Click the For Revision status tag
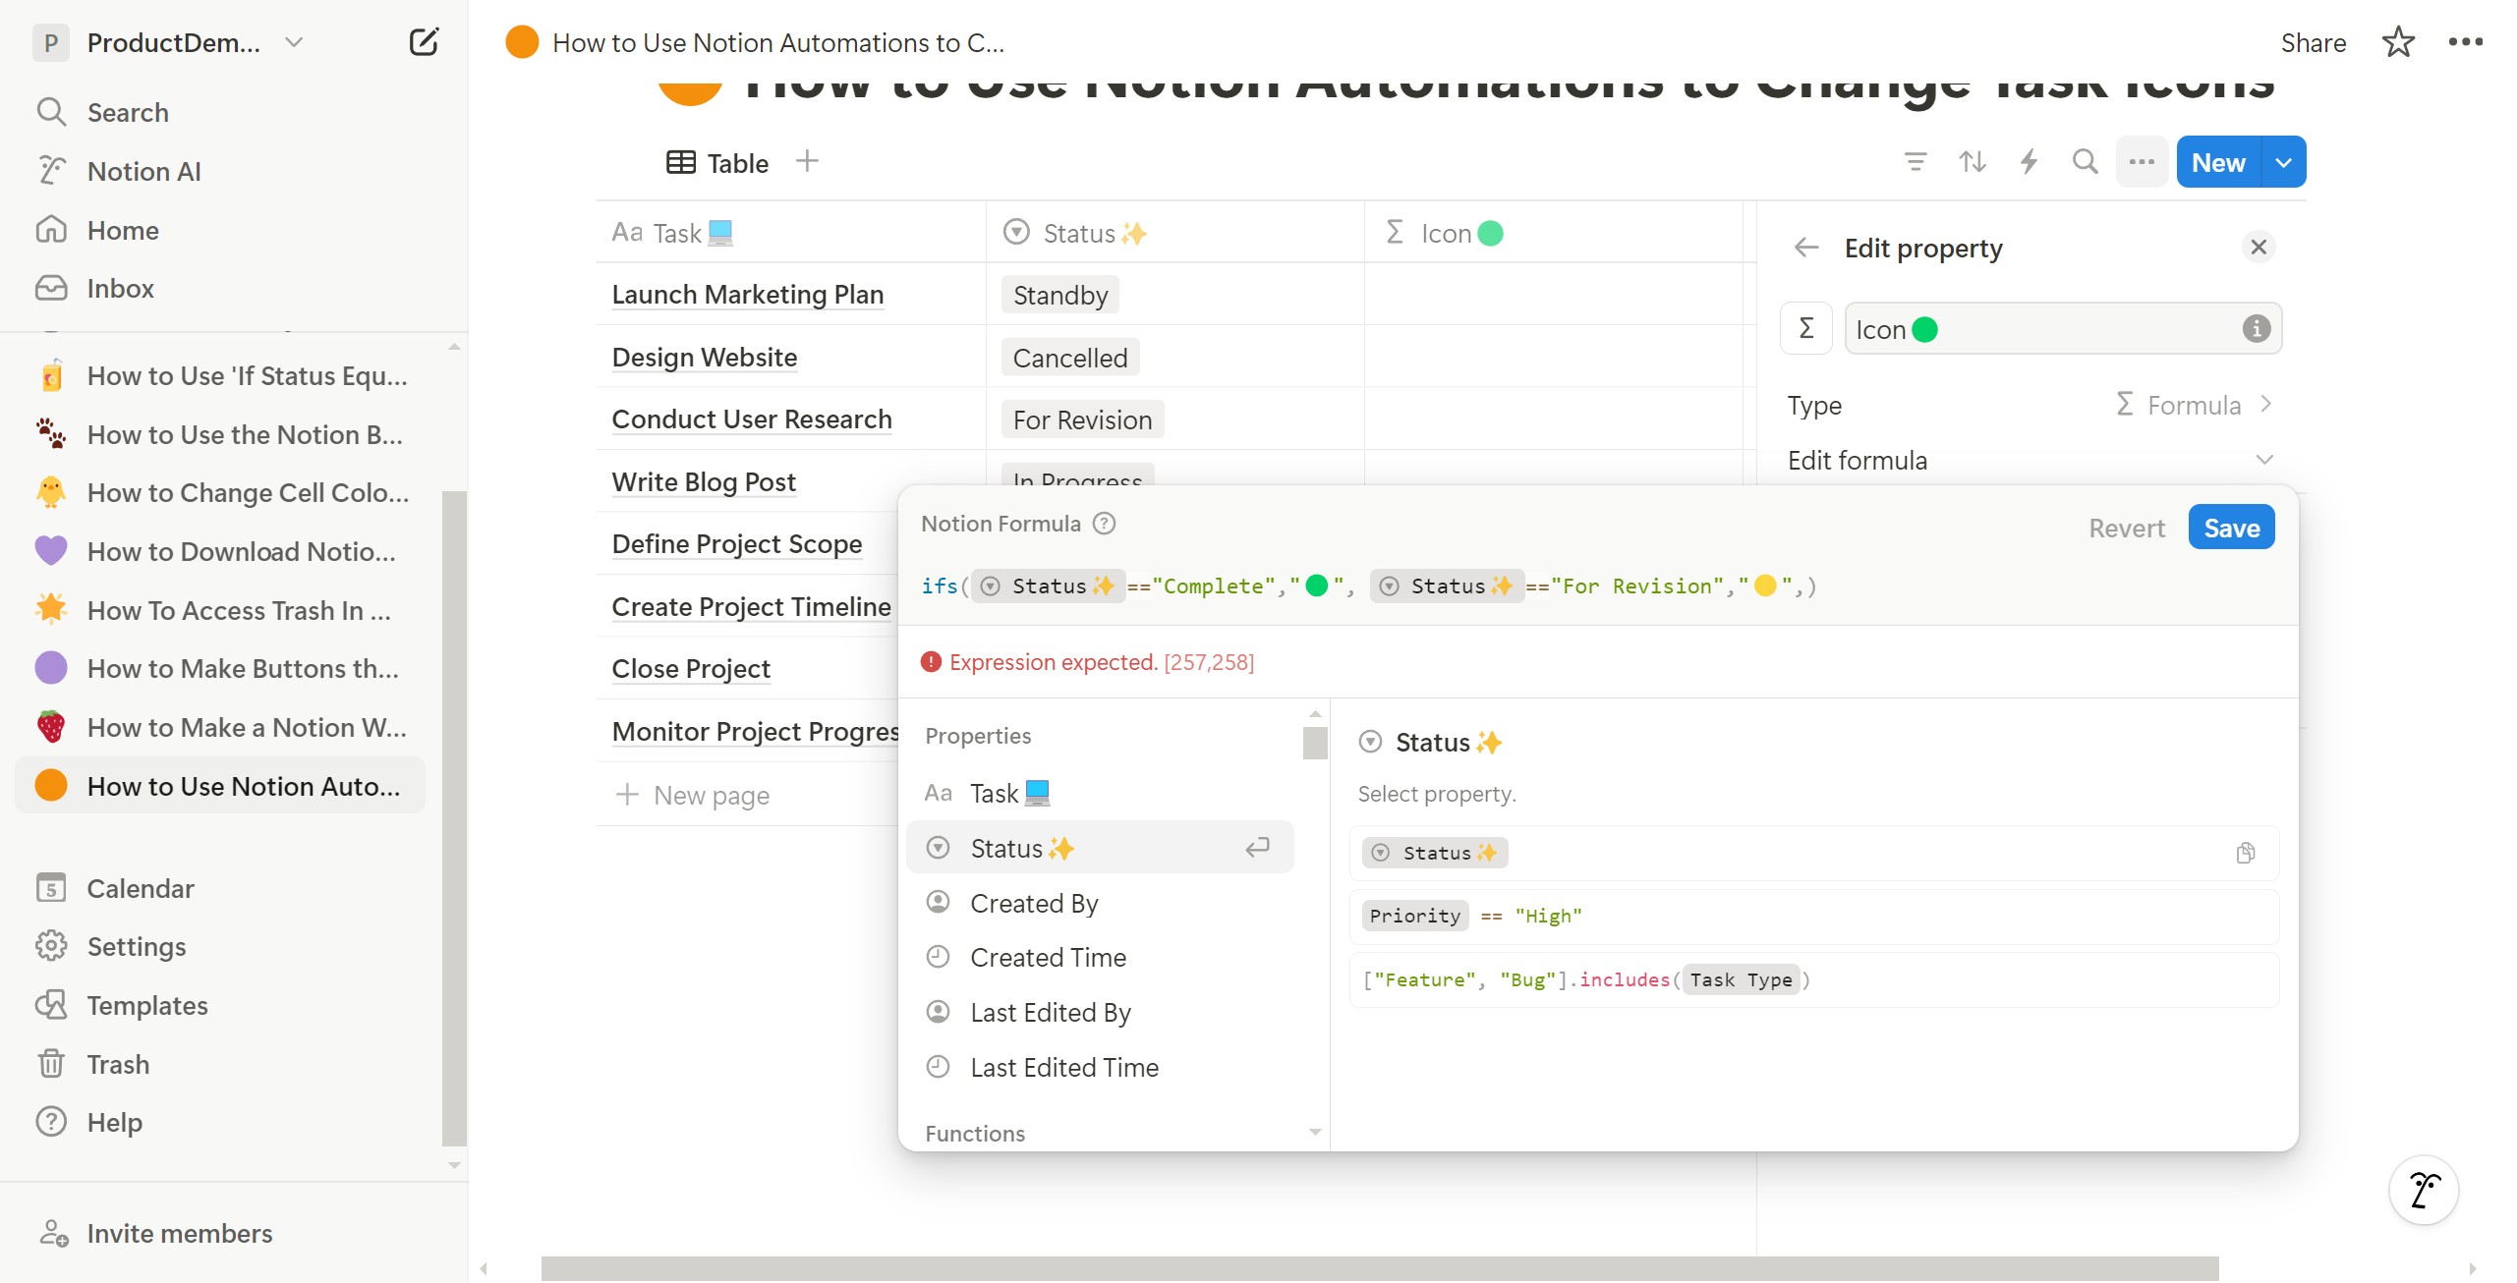This screenshot has width=2517, height=1283. coord(1082,419)
